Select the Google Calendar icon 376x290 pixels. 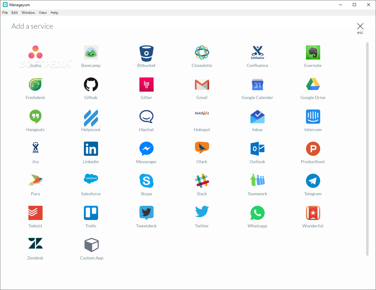coord(258,85)
